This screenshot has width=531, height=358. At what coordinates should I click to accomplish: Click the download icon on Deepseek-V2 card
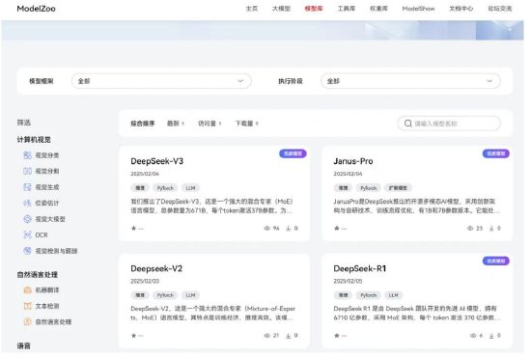tap(289, 336)
